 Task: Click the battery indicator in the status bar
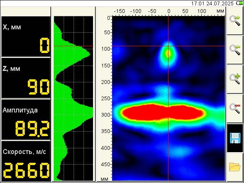(239, 3)
